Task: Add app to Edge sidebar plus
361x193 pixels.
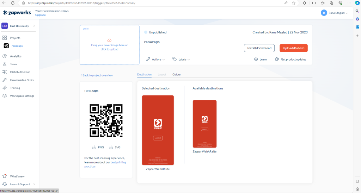Action: coord(357,36)
